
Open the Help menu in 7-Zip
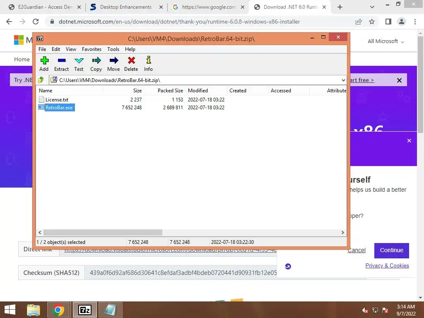130,49
